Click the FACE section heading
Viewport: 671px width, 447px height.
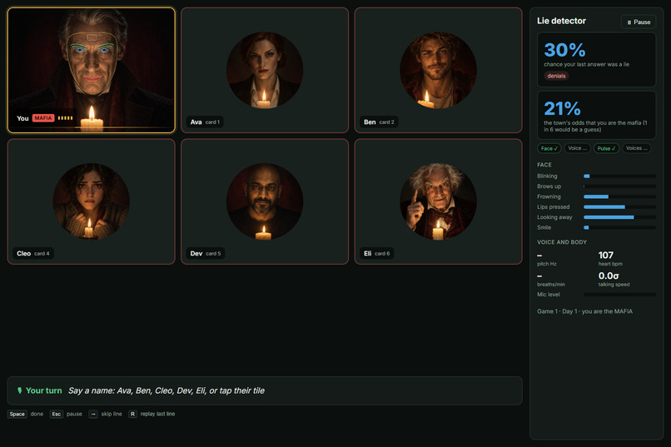point(544,165)
